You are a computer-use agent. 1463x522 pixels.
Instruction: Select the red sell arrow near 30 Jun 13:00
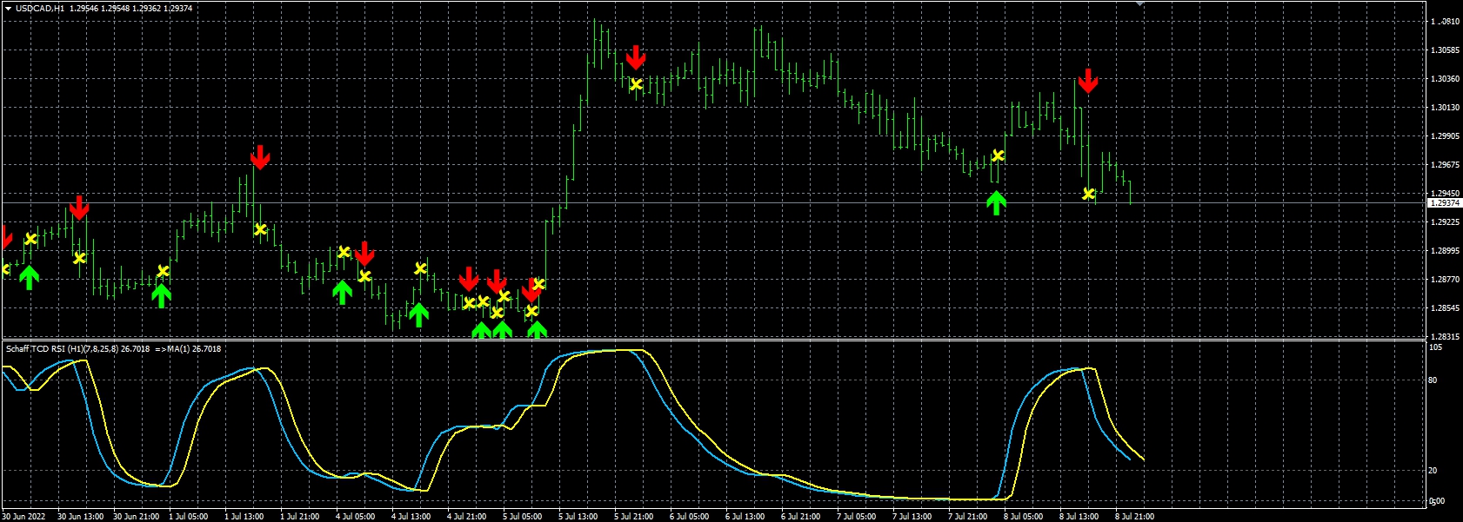pos(79,208)
